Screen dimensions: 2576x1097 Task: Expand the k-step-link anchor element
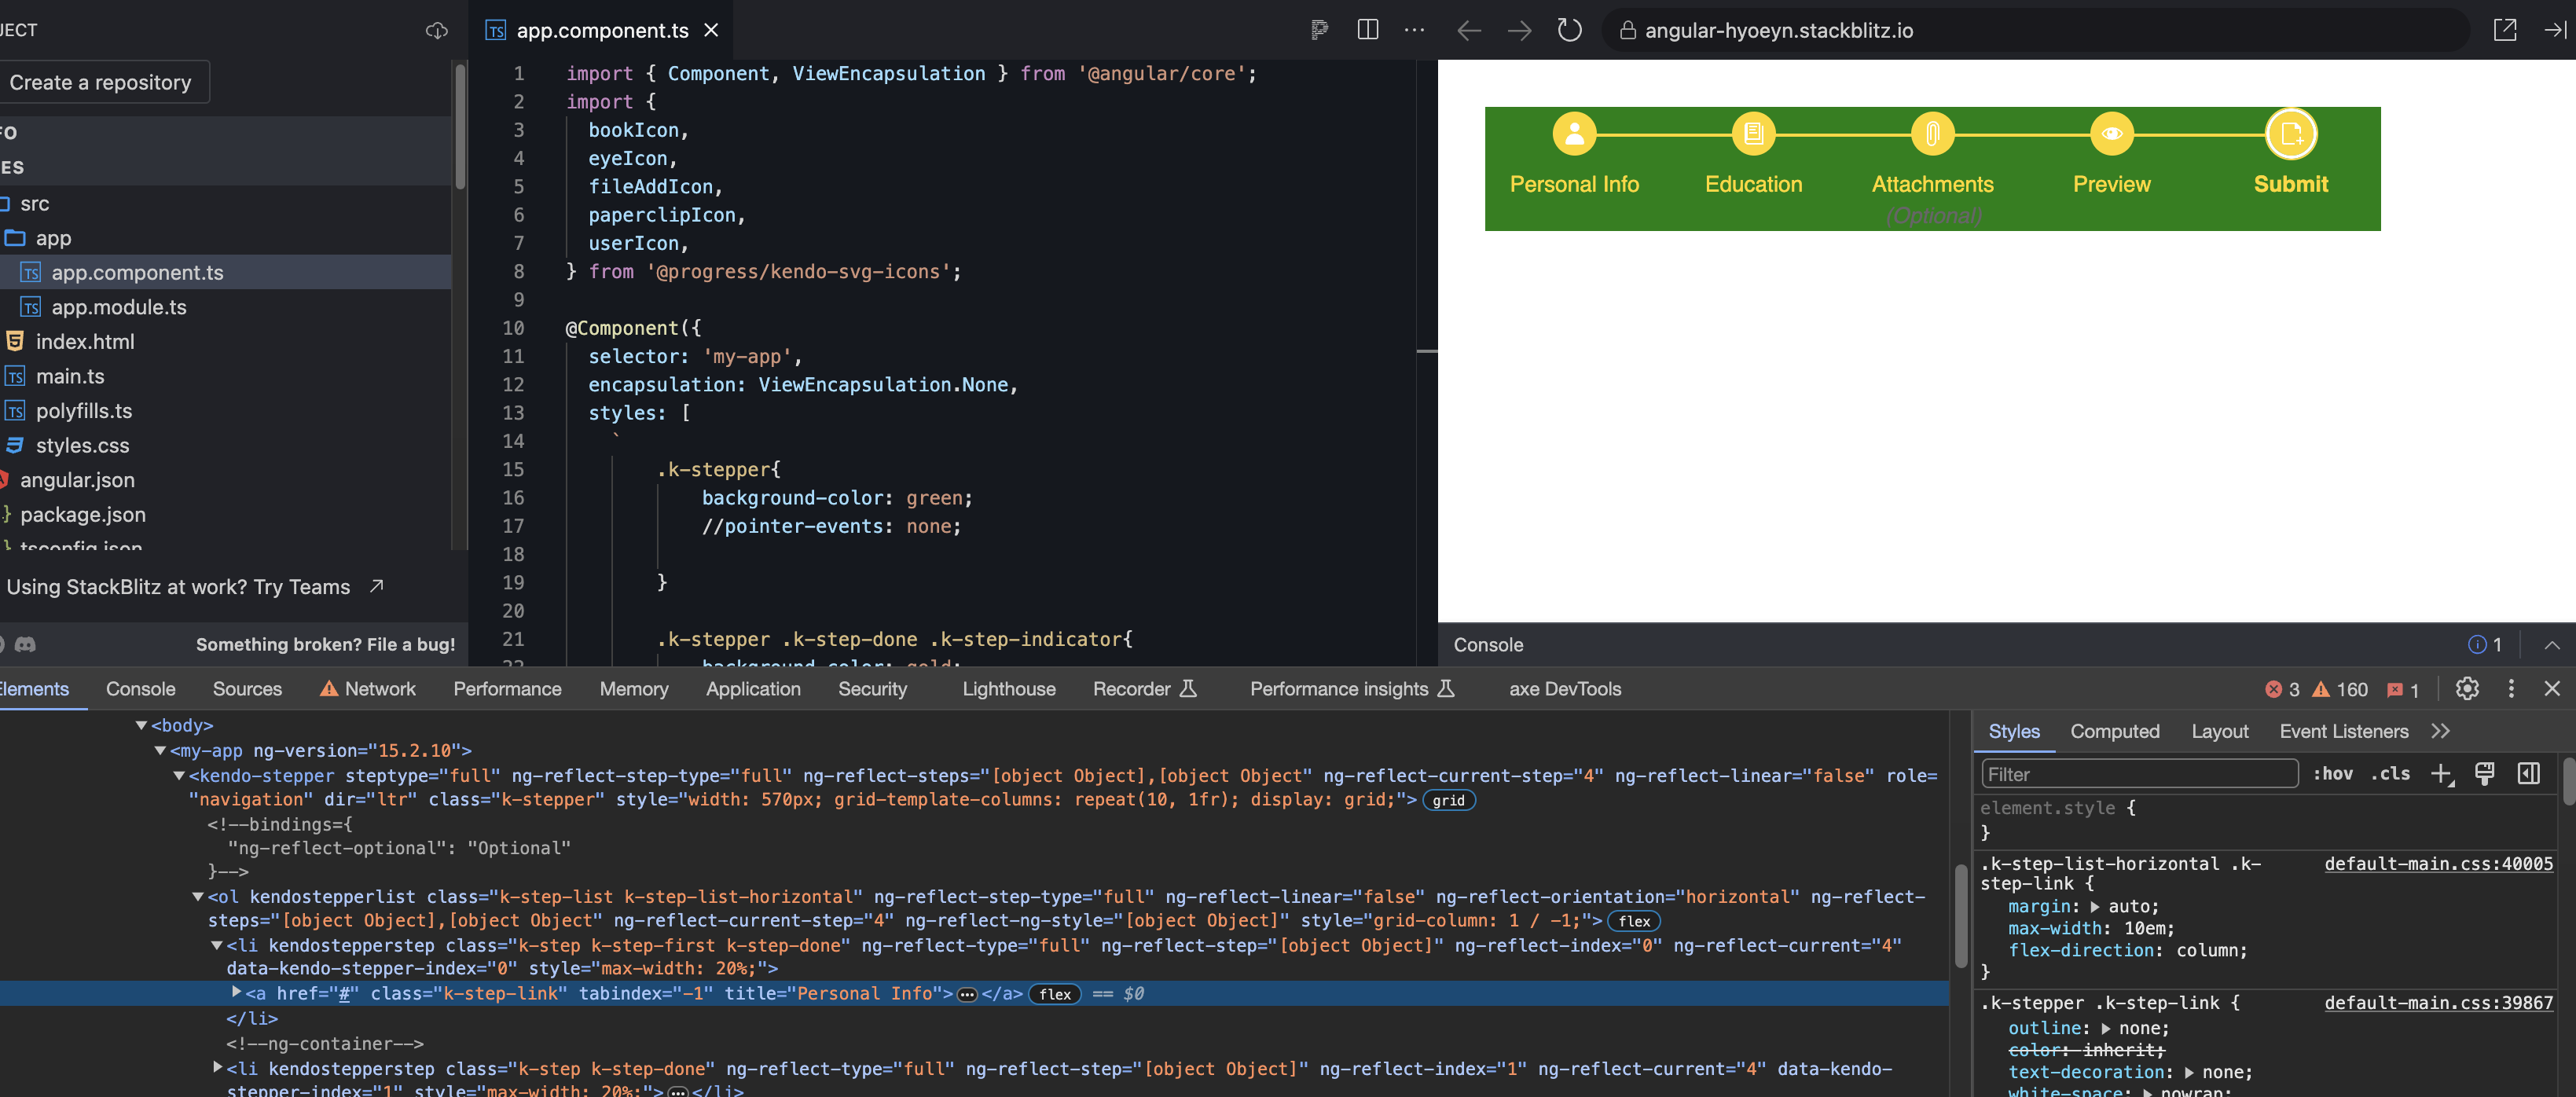[x=236, y=994]
